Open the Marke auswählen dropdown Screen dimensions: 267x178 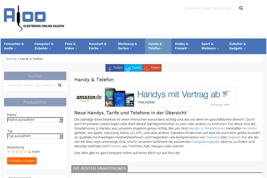point(35,120)
